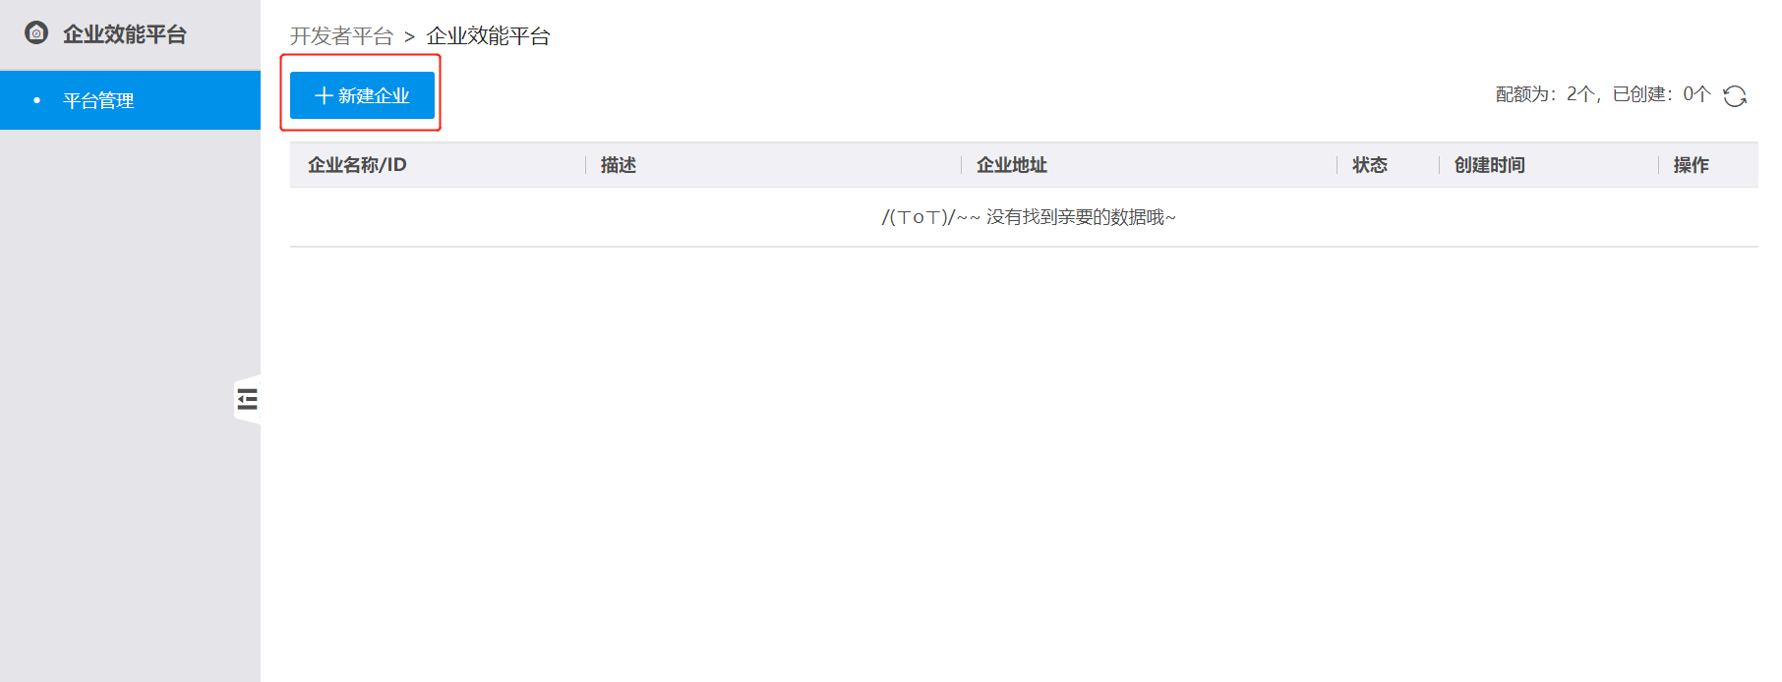The height and width of the screenshot is (682, 1782).
Task: Click the plus icon in 新建企业 button
Action: pyautogui.click(x=324, y=95)
